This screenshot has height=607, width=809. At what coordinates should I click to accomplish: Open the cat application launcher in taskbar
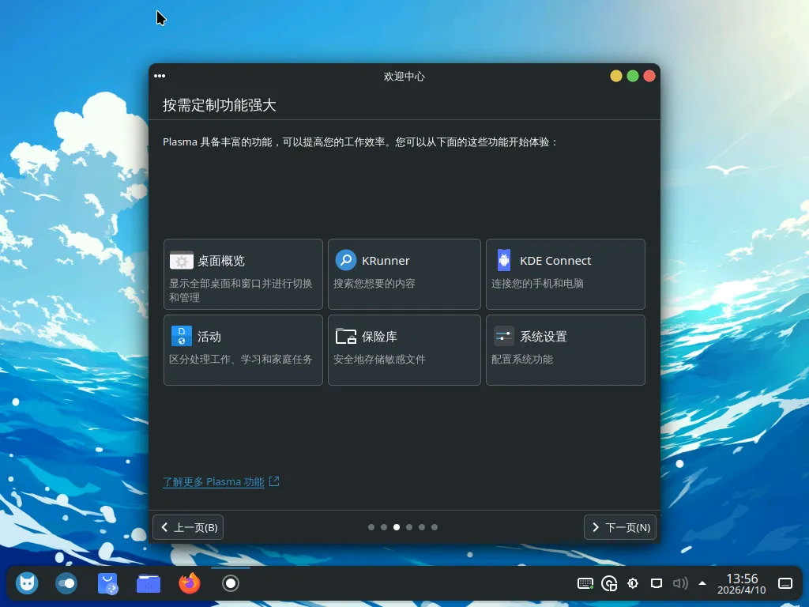[27, 584]
